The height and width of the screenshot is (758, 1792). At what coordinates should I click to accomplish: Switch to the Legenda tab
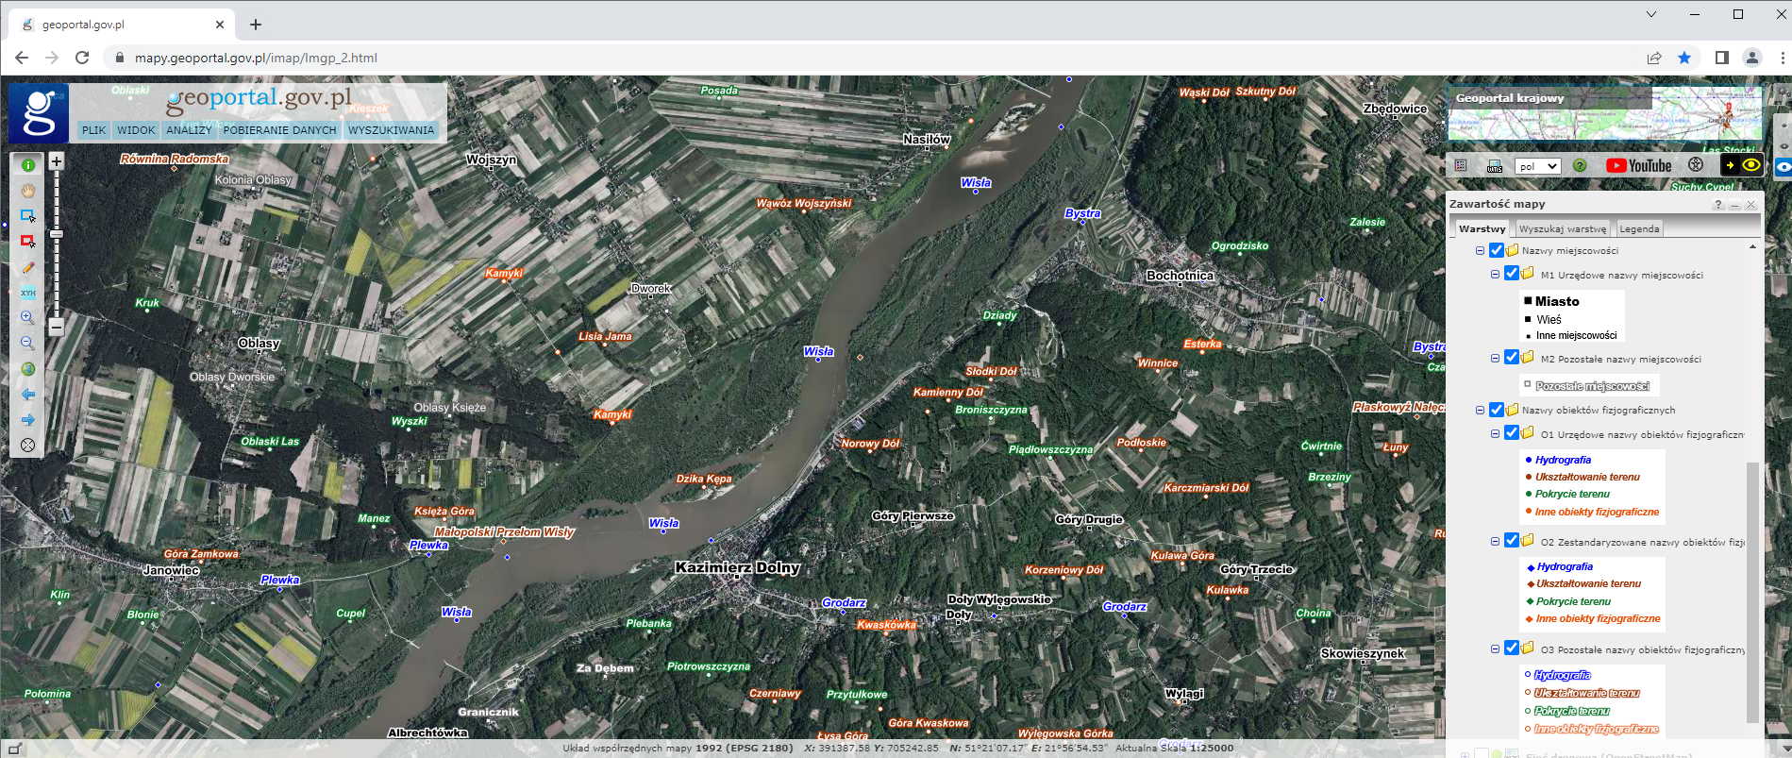[x=1639, y=228]
